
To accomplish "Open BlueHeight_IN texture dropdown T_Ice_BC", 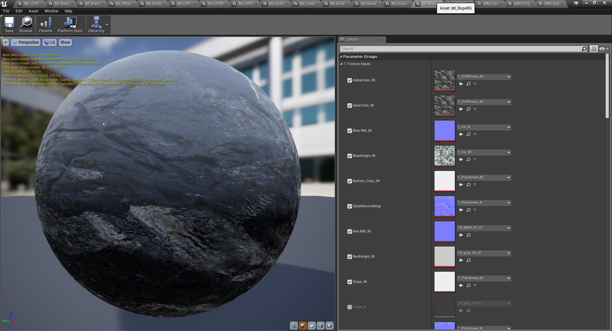I will point(484,152).
